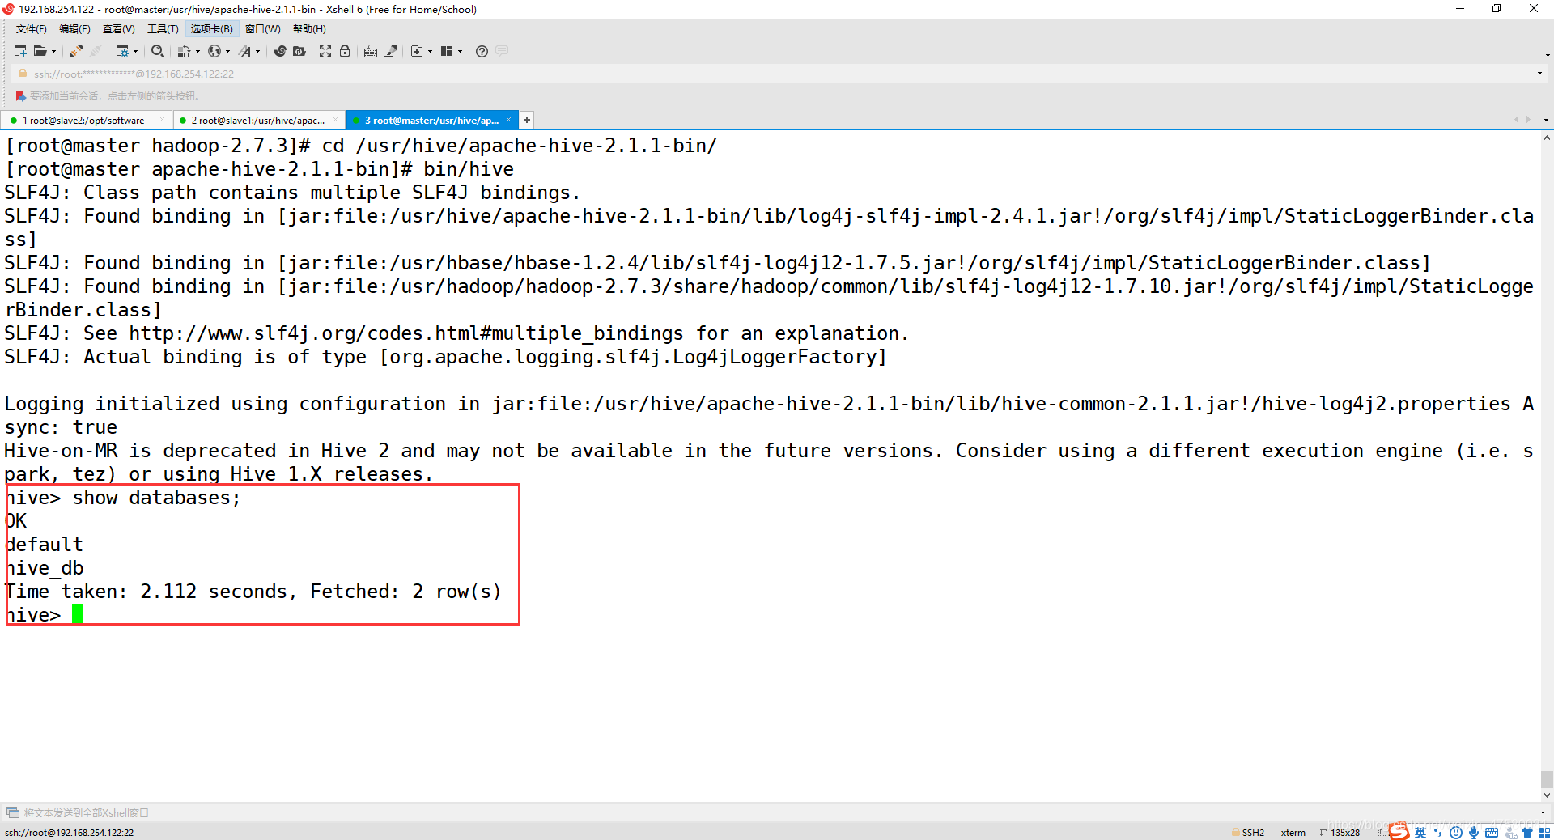
Task: Click the New Session toolbar icon
Action: [x=20, y=51]
